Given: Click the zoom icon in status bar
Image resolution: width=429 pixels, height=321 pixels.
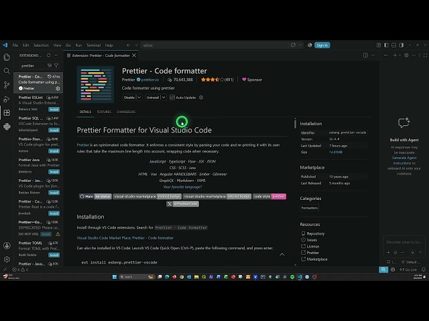Looking at the screenshot, I should [x=383, y=270].
